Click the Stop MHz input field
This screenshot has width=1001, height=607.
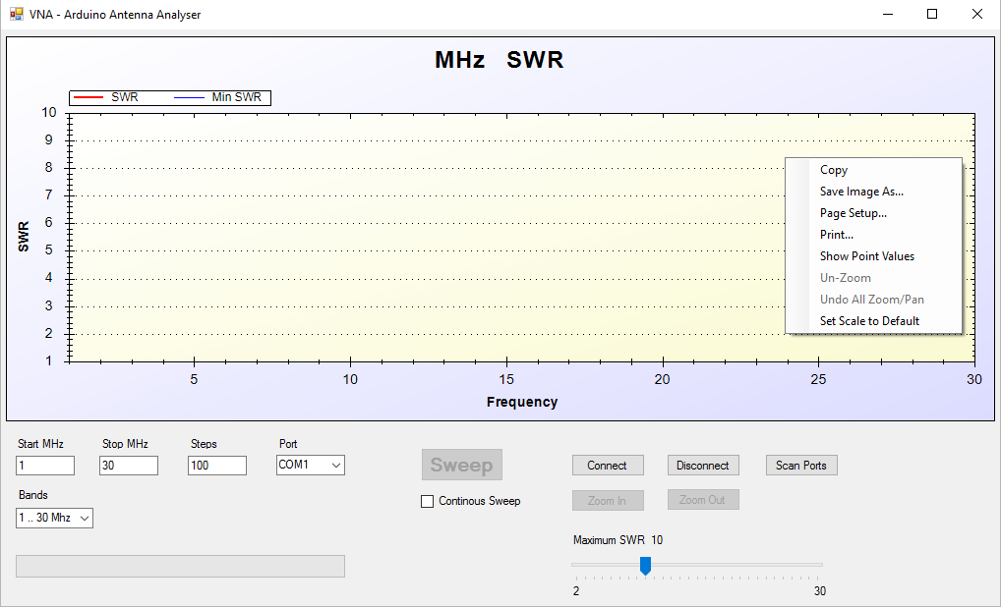pos(129,466)
